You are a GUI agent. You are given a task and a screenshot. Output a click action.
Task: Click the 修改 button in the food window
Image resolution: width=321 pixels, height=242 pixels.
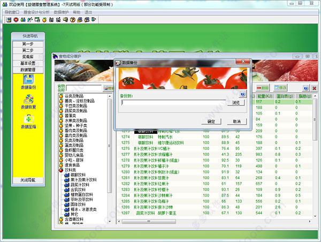coord(280,88)
